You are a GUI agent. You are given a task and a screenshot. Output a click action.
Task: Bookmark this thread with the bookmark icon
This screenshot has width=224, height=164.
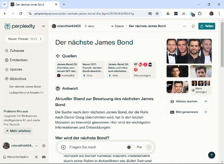(x=193, y=26)
